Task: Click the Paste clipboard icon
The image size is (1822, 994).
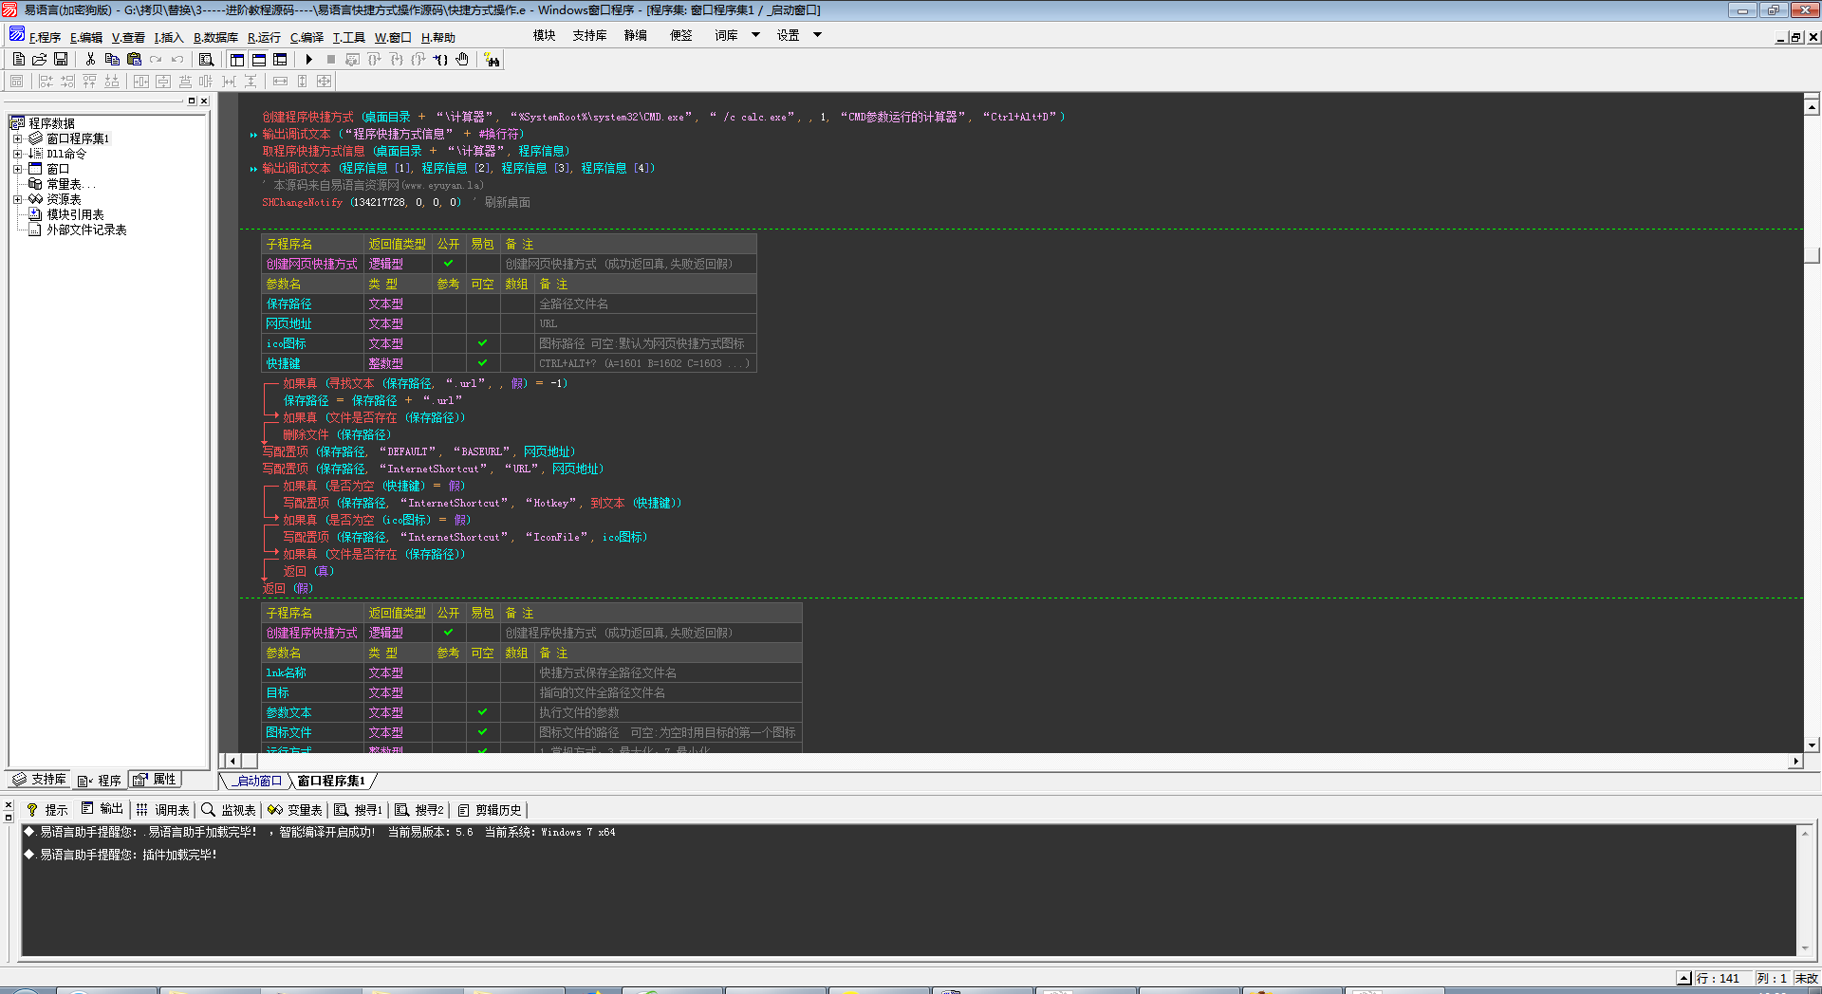Action: click(x=134, y=59)
